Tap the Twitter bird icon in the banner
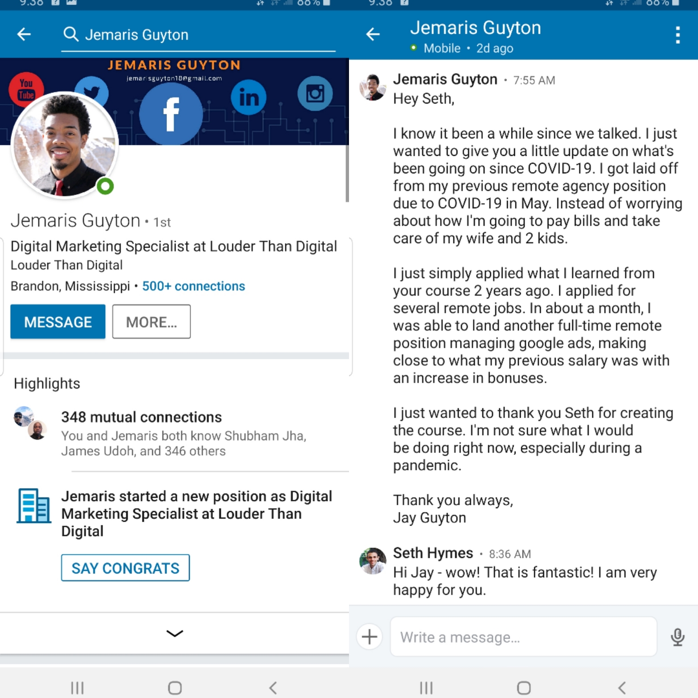 93,90
